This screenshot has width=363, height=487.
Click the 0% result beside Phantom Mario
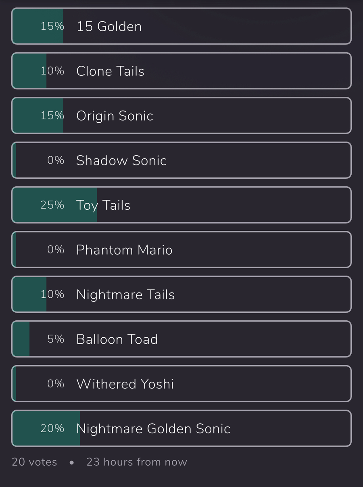(x=56, y=250)
